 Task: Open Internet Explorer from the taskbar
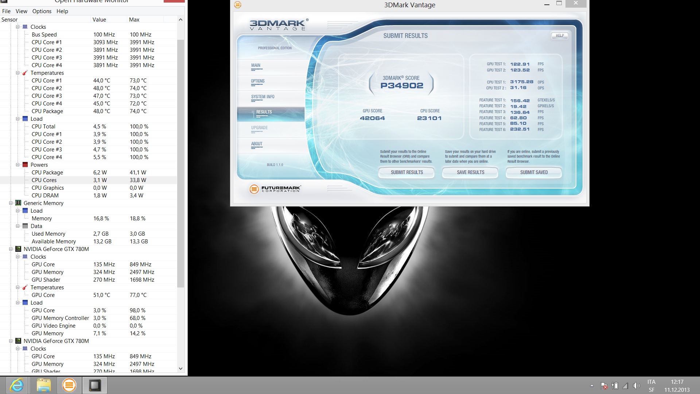[x=17, y=385]
